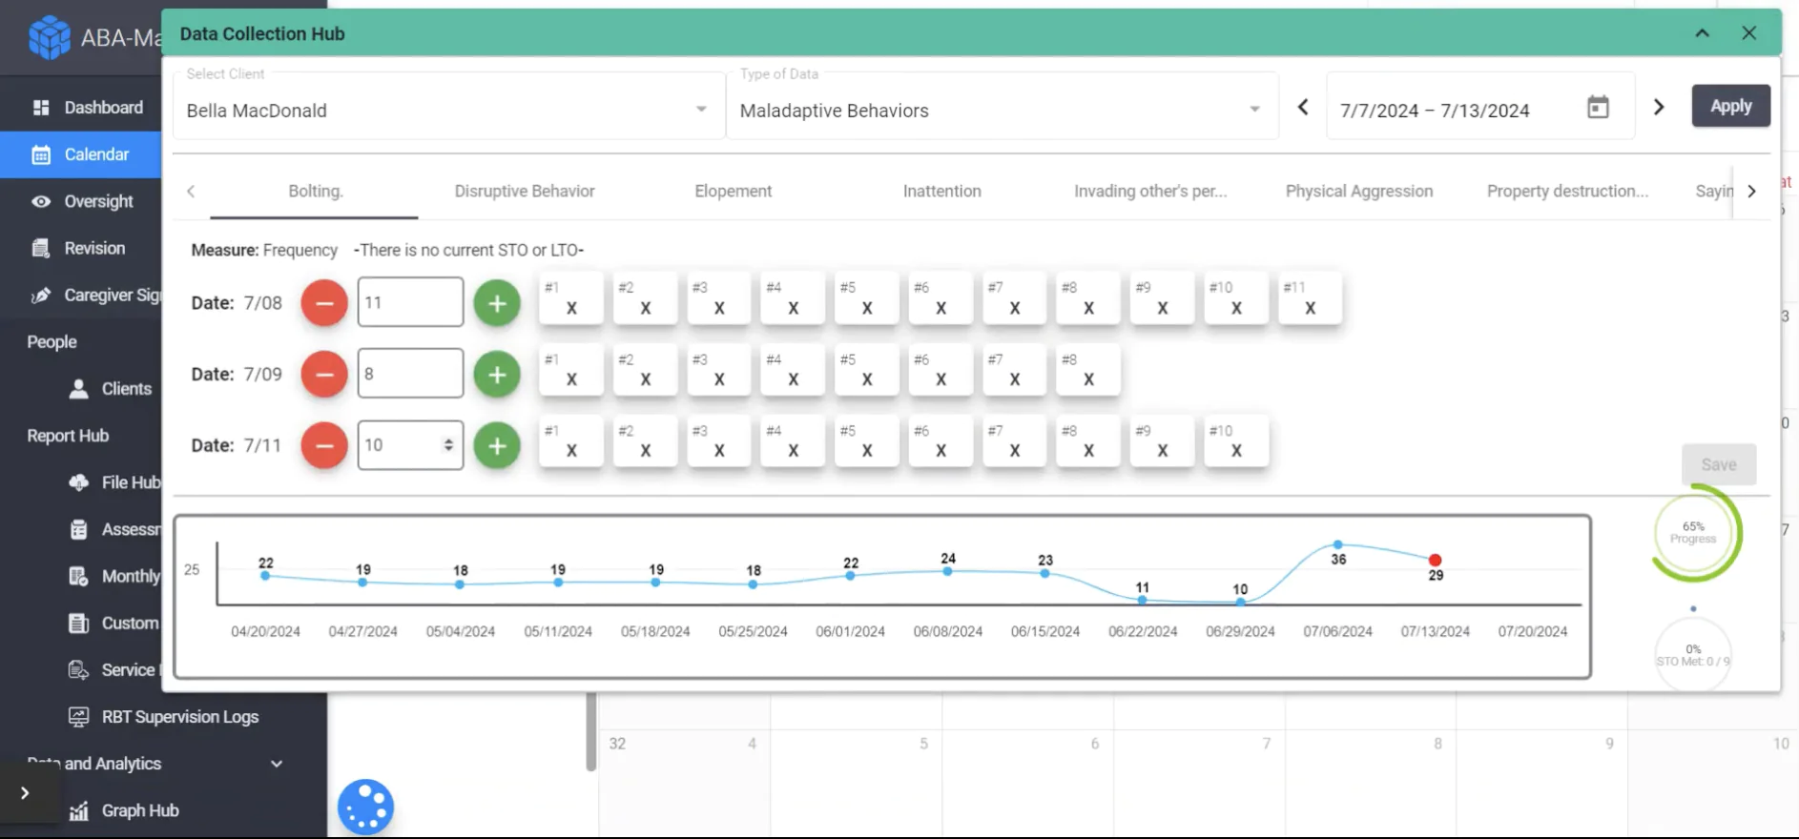Click the red 07/13/2024 data point

(1435, 560)
